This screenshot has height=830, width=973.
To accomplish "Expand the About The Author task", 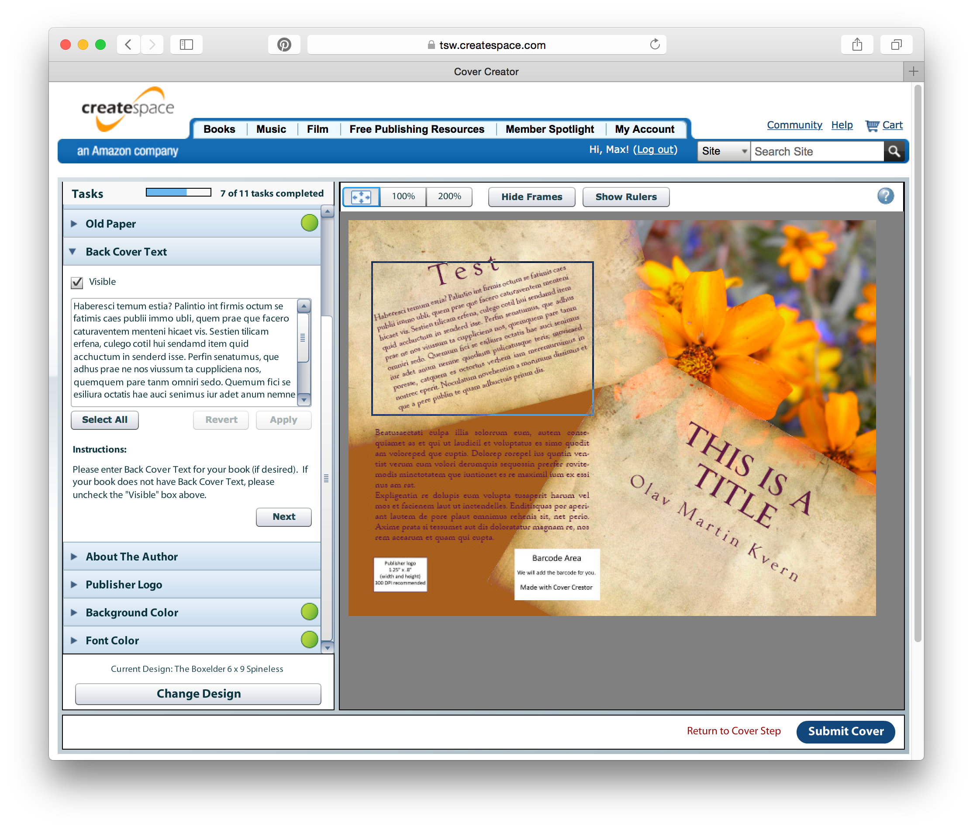I will coord(131,557).
